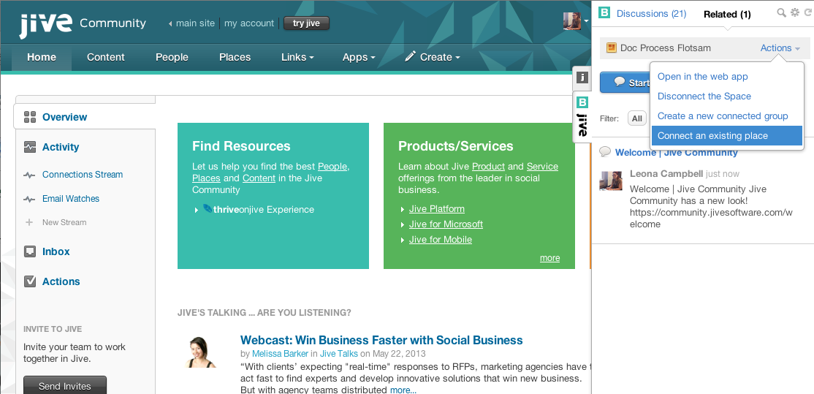
Task: Expand the Jive for Mobile arrow
Action: [x=403, y=240]
